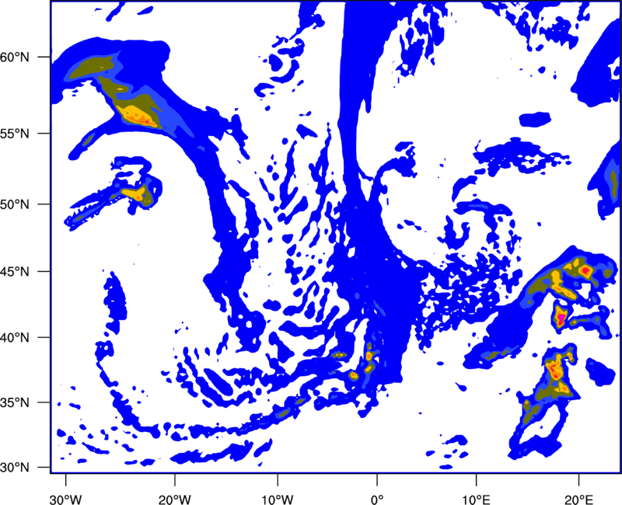Image resolution: width=622 pixels, height=505 pixels.
Task: Click the 45°N latitude label
Action: (15, 271)
